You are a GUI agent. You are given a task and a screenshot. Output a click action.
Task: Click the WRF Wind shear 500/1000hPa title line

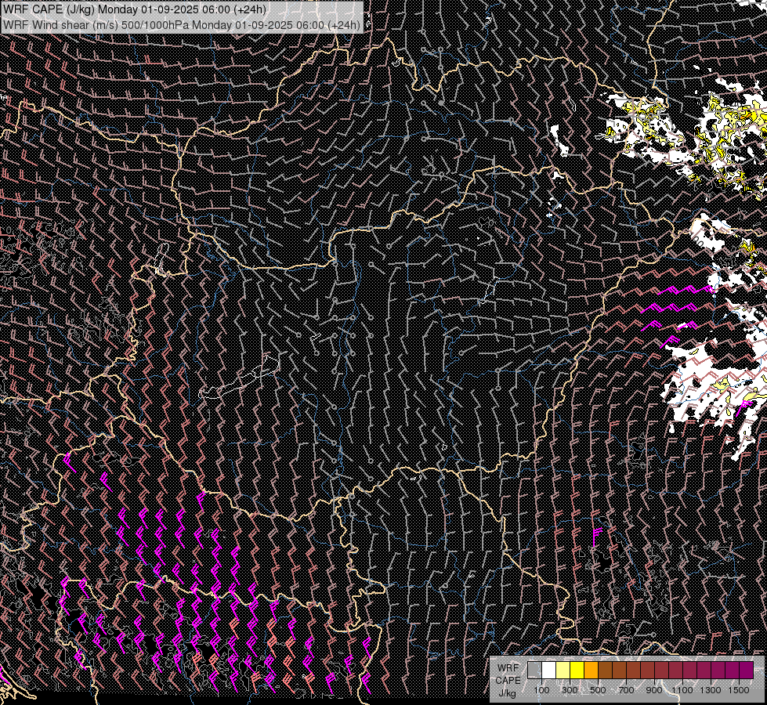182,24
